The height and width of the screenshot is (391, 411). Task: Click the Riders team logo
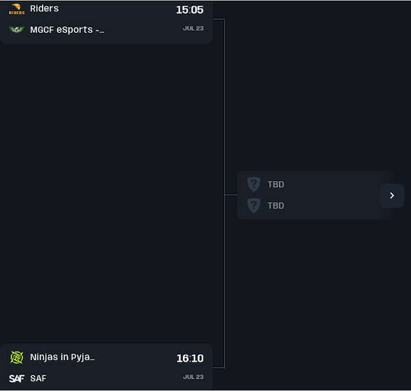tap(16, 9)
